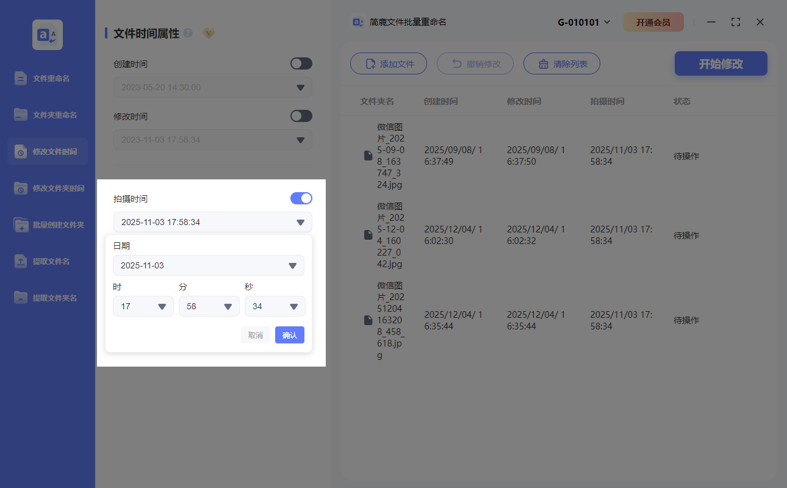Enable the 修改时间 toggle switch
787x488 pixels.
(x=301, y=116)
